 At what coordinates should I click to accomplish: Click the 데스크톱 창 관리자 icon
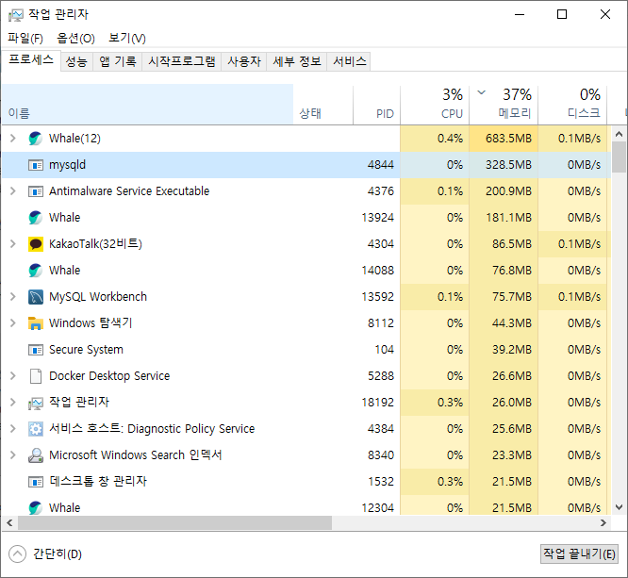pos(35,482)
